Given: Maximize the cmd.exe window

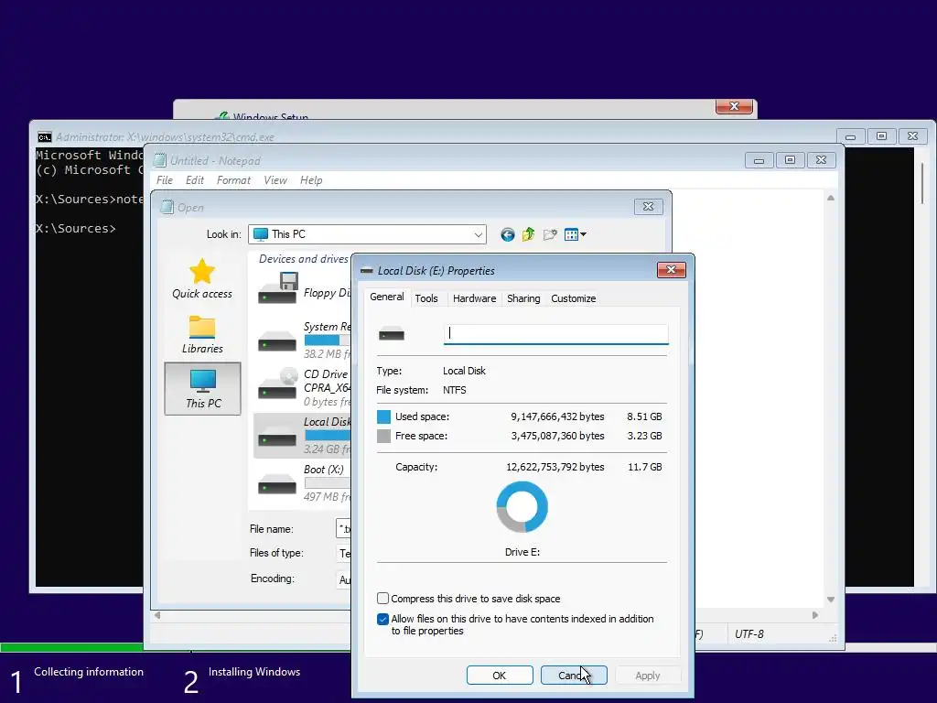Looking at the screenshot, I should click(x=881, y=136).
